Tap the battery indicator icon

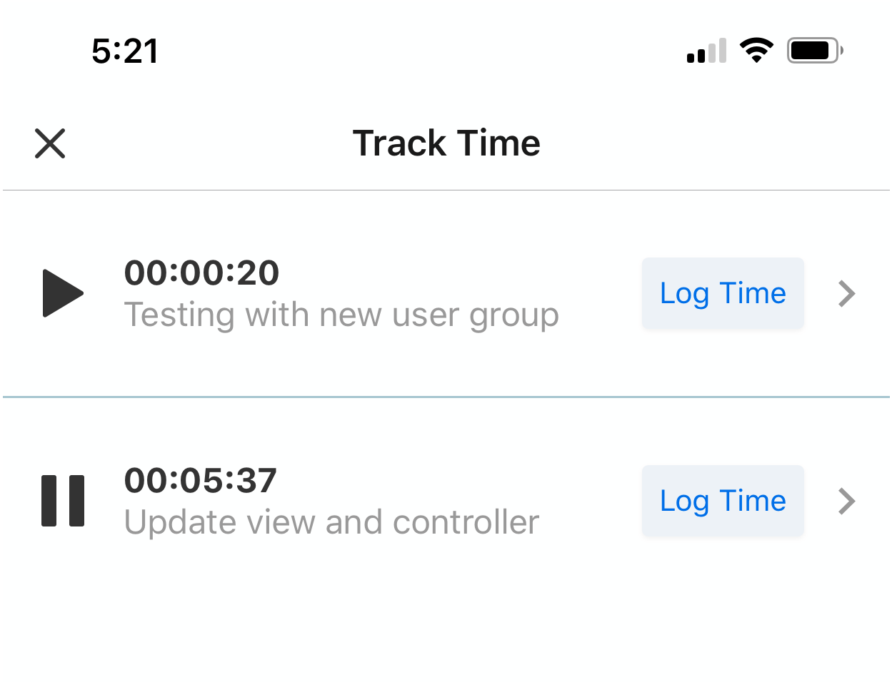click(x=815, y=51)
